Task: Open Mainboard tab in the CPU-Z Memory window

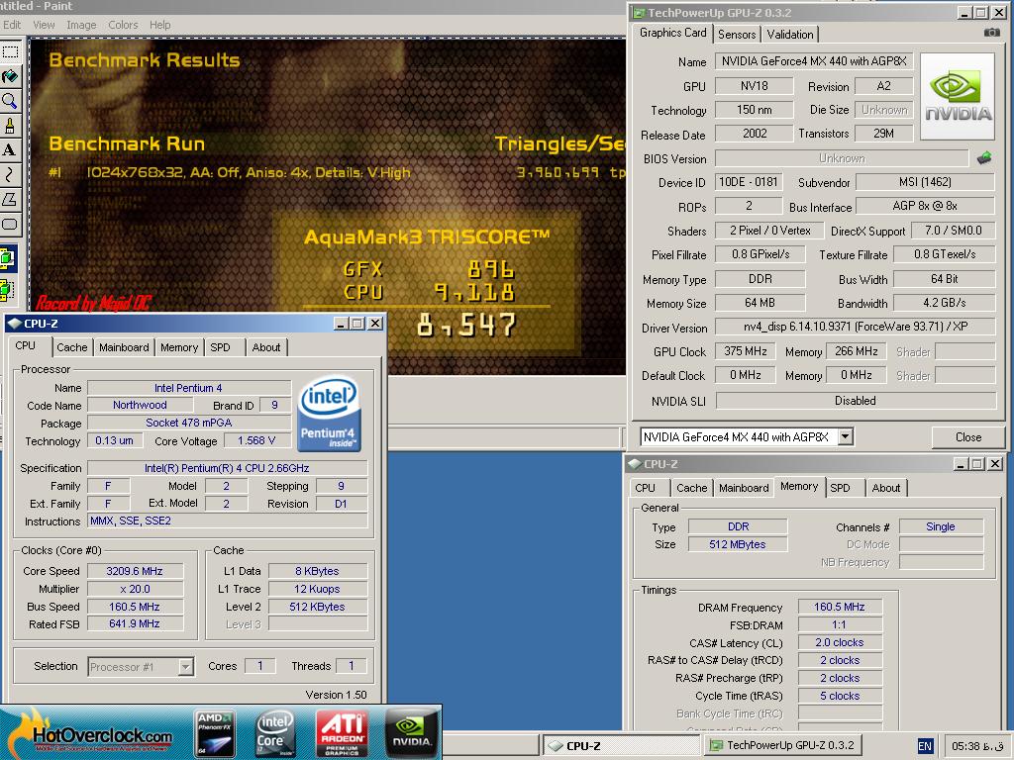Action: 744,488
